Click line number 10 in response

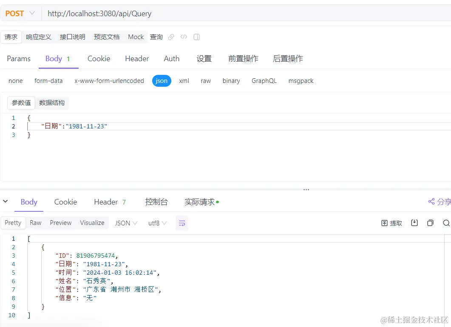[12, 315]
